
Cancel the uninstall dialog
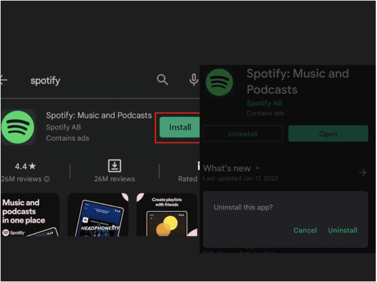pyautogui.click(x=305, y=230)
